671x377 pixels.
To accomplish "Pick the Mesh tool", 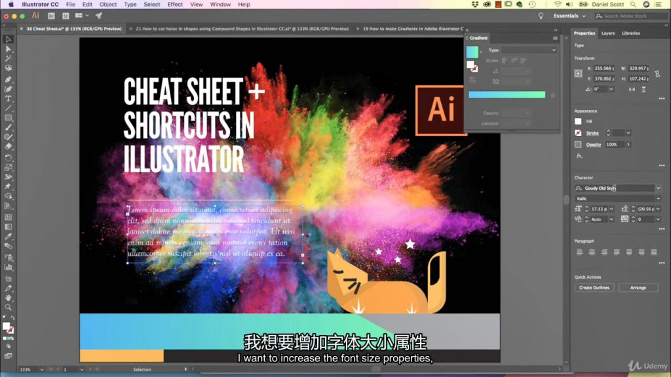I will pos(8,217).
